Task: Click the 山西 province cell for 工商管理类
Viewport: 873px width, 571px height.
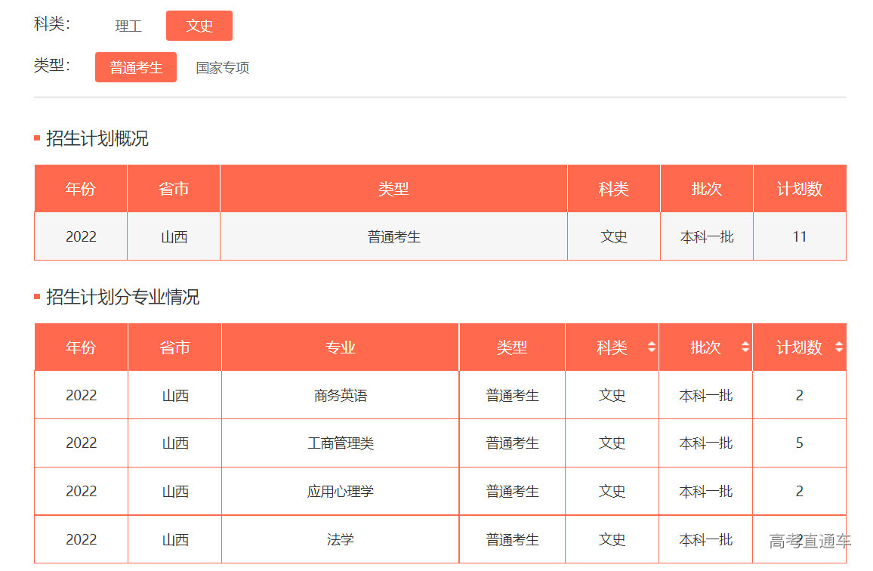Action: [x=173, y=443]
